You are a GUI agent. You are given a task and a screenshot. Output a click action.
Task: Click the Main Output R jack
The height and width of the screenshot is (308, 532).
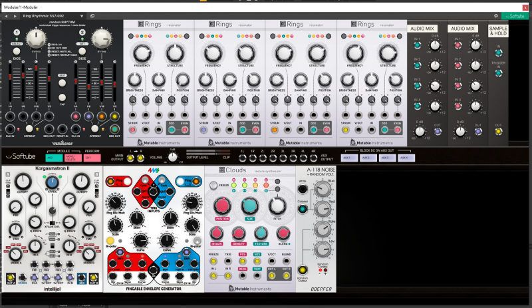[140, 158]
